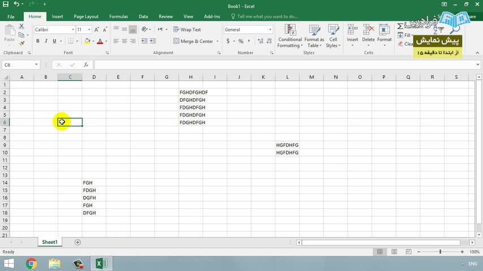Switch to the Data tab
This screenshot has height=271, width=483.
[x=143, y=16]
